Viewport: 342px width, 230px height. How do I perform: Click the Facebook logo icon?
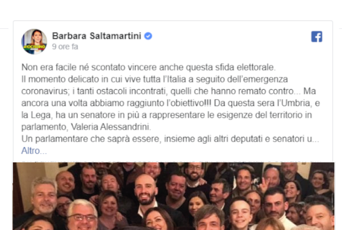tap(317, 37)
